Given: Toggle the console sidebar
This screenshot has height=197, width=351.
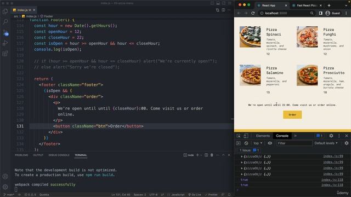Looking at the screenshot, I should (239, 143).
